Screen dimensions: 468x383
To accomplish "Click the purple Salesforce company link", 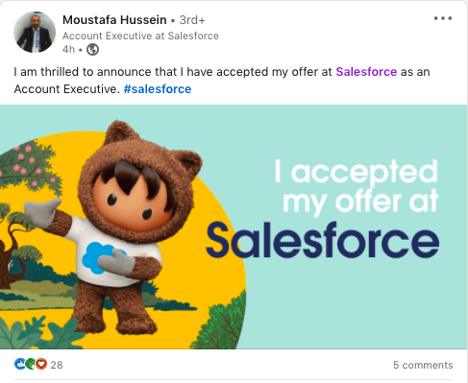I will click(366, 72).
